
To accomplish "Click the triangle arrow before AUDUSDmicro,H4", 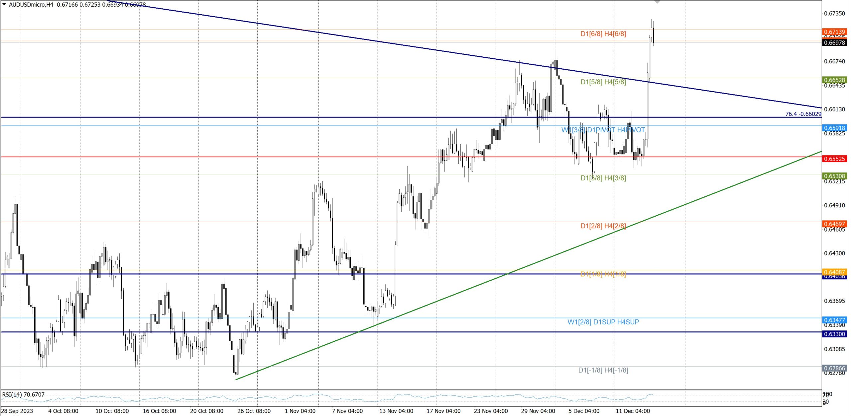I will [4, 4].
